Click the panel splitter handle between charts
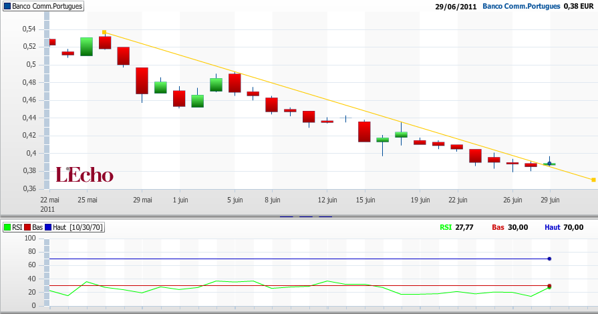Image resolution: width=598 pixels, height=314 pixels. click(x=306, y=216)
